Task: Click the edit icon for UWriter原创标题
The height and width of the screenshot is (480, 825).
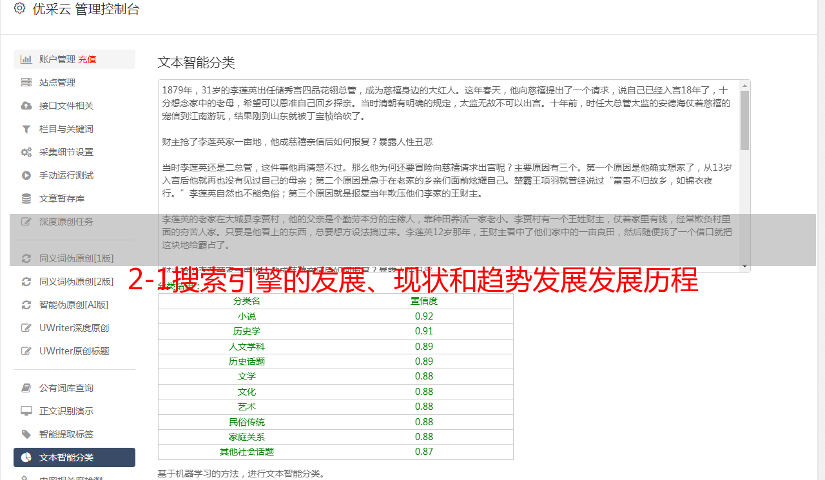Action: 26,351
